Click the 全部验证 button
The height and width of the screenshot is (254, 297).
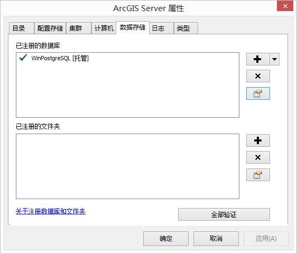224,214
